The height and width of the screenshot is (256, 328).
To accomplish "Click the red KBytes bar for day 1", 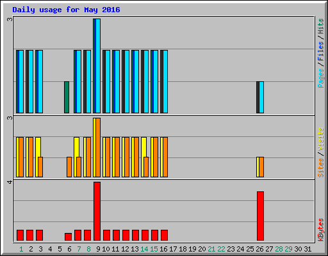I will pyautogui.click(x=20, y=235).
